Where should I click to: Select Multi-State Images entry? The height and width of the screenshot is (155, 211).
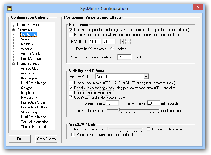pos(34,117)
